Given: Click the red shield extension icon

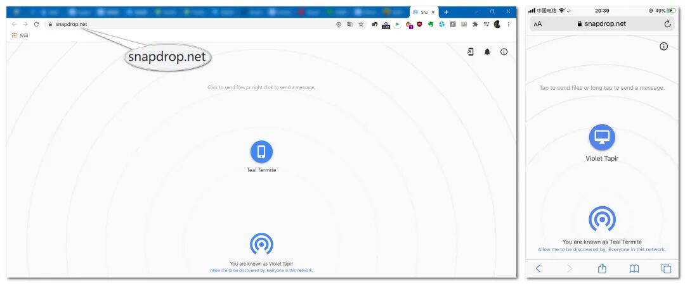Looking at the screenshot, I should click(419, 25).
